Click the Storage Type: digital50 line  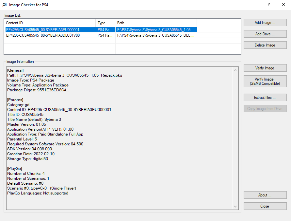click(27, 159)
